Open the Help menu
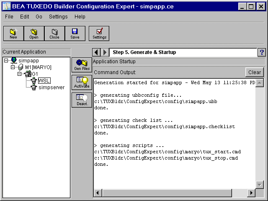 (80, 17)
